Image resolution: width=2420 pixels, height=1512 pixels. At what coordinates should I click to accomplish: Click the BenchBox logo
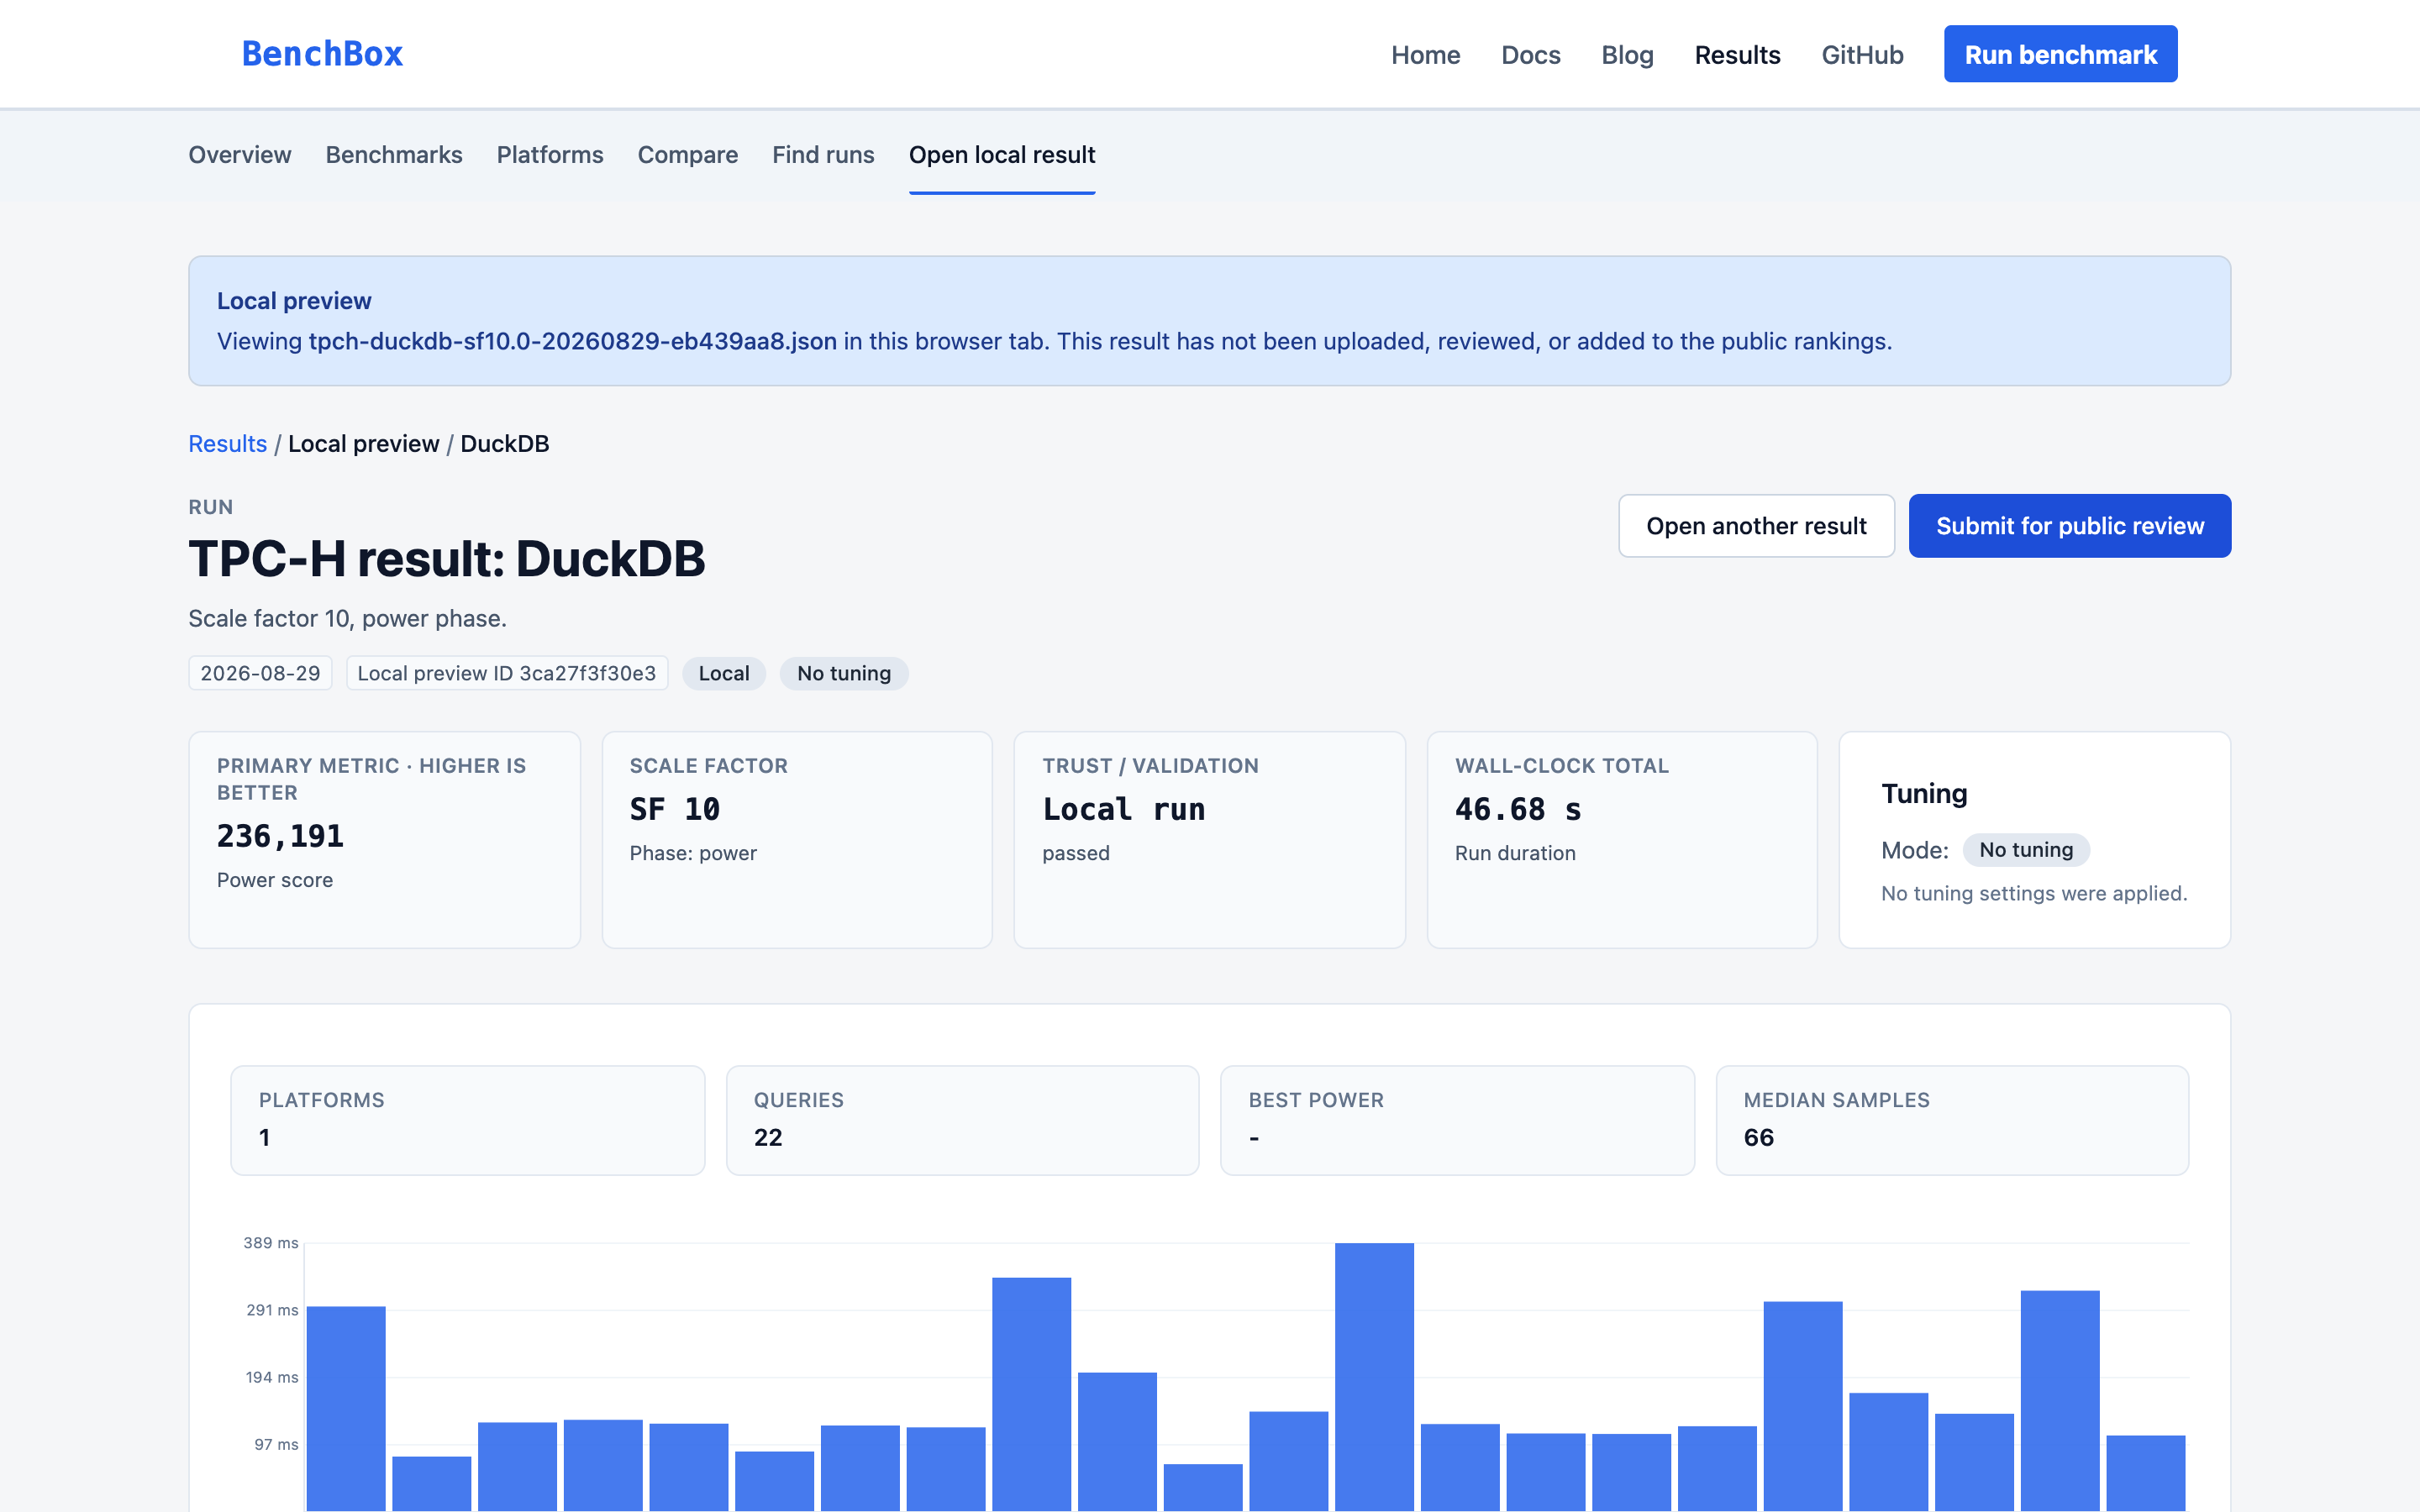(322, 54)
